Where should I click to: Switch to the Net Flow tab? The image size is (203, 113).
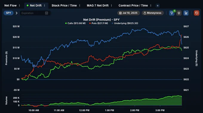[x=10, y=6]
